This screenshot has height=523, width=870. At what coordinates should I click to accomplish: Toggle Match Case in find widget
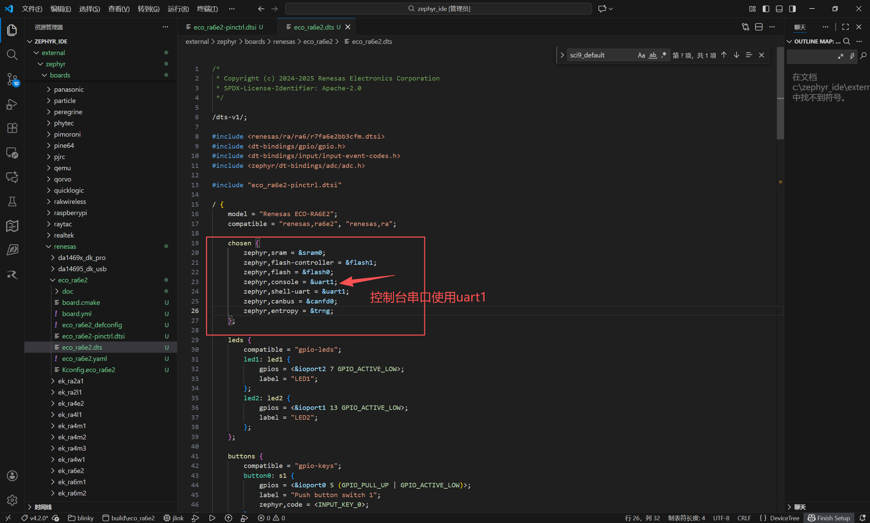click(642, 55)
